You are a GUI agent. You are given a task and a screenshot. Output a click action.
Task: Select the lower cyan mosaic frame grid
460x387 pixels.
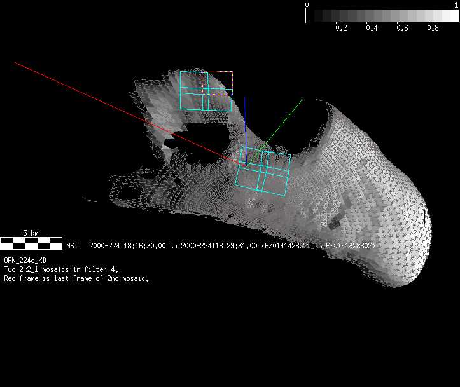[263, 170]
